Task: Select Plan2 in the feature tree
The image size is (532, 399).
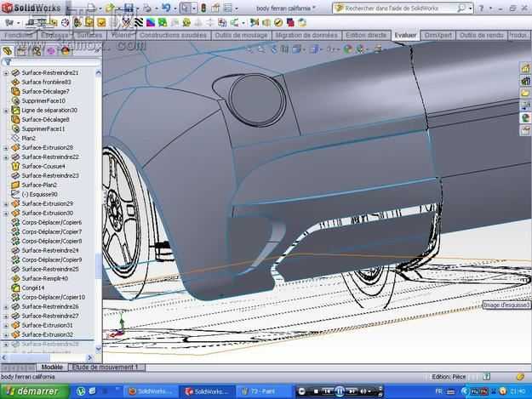Action: pos(28,139)
